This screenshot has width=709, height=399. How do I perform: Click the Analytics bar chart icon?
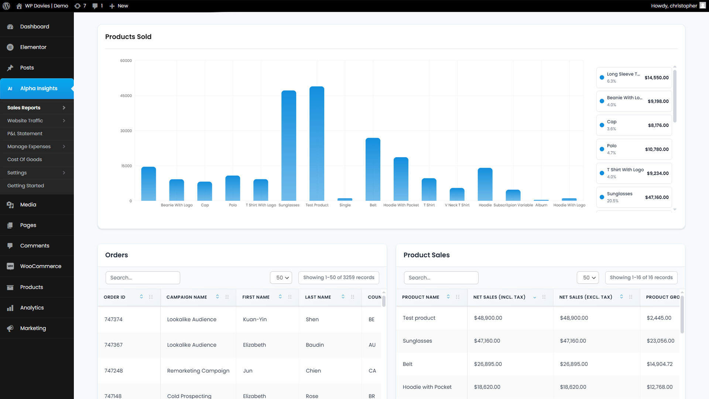[10, 308]
